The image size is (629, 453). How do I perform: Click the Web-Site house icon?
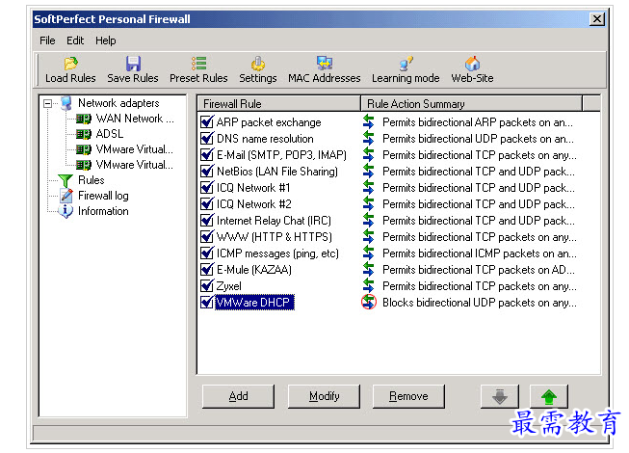pos(472,64)
